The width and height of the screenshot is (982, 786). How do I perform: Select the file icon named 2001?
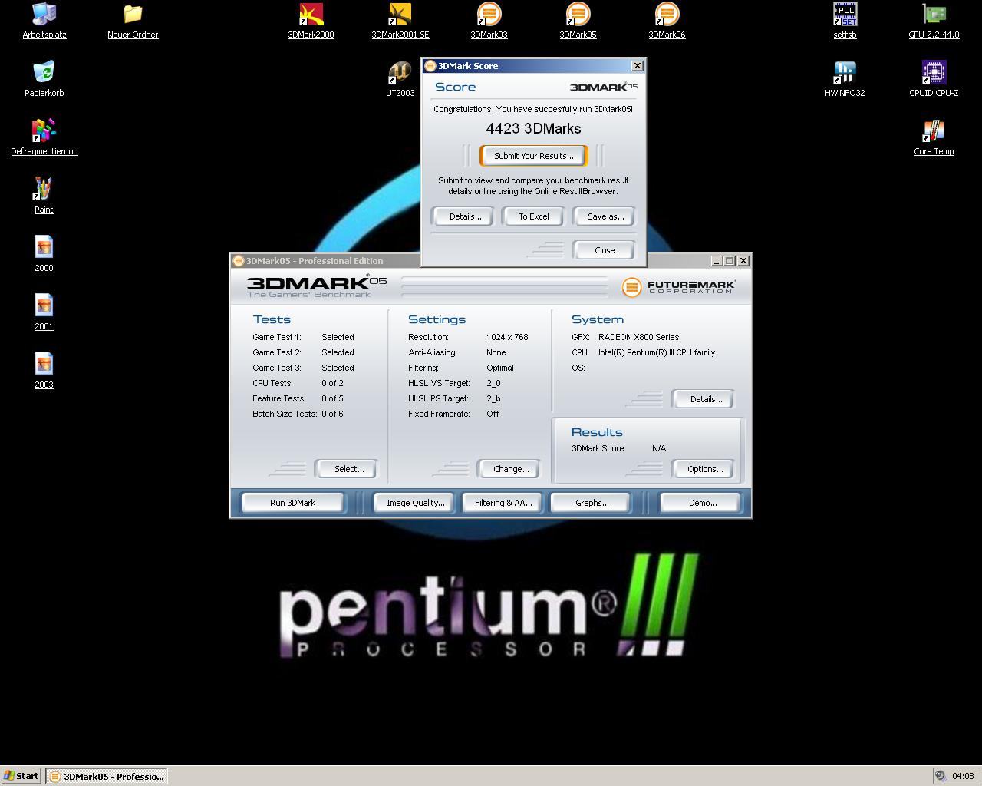coord(44,312)
